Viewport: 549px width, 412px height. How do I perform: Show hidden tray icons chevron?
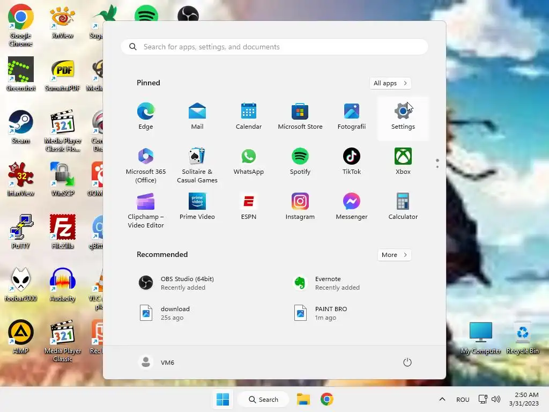point(442,399)
